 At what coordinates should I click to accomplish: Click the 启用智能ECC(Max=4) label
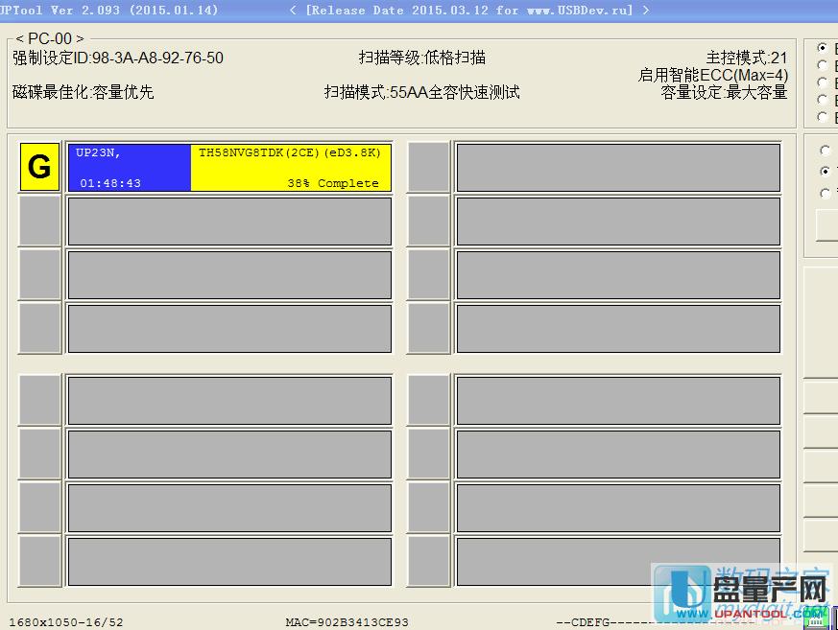pyautogui.click(x=714, y=74)
